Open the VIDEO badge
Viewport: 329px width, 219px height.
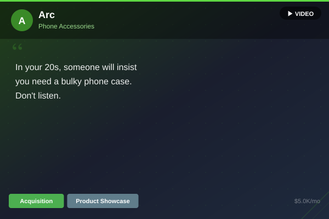click(x=300, y=13)
